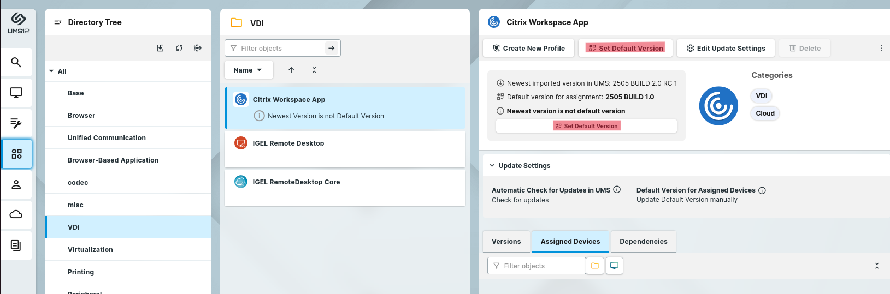Click the import icon in Directory Tree toolbar
890x294 pixels.
[x=160, y=48]
